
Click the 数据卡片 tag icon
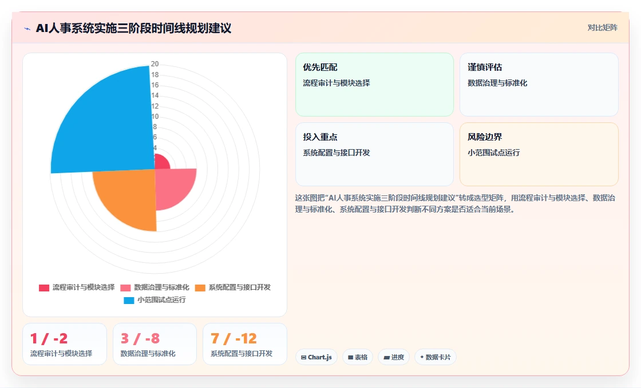422,357
